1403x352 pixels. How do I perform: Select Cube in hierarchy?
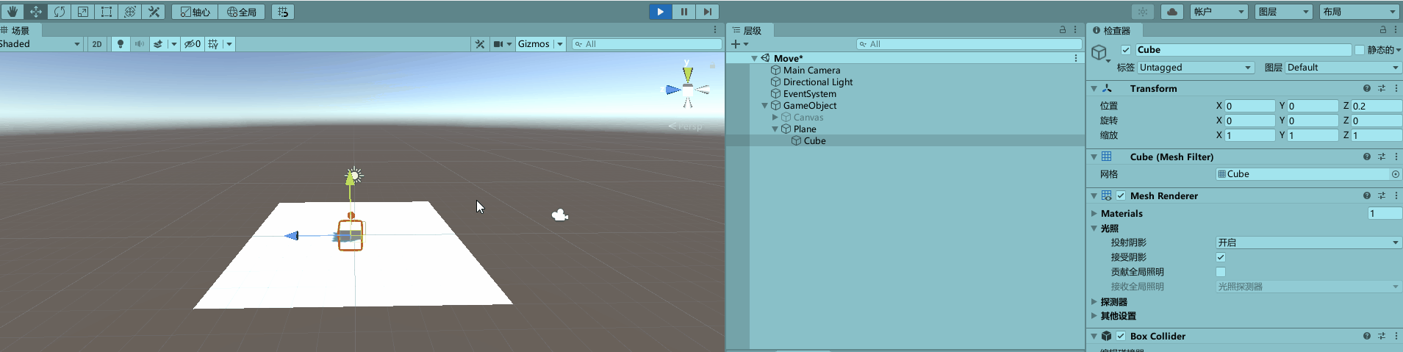pos(814,140)
